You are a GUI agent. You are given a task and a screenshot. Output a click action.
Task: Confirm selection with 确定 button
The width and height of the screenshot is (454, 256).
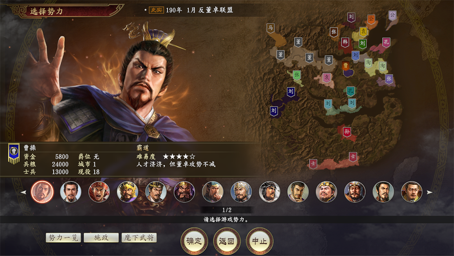point(194,241)
